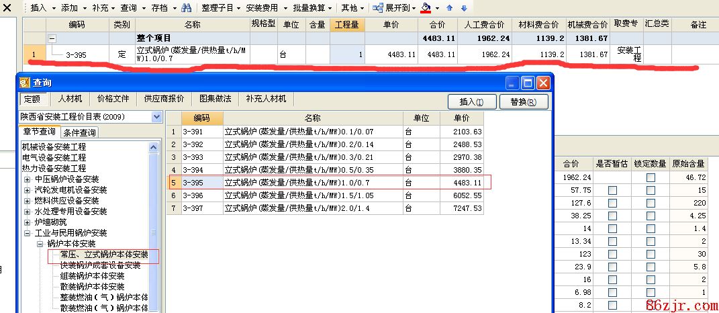Switch to the 人材机 tab
Viewport: 719px width, 313px height.
(70, 99)
